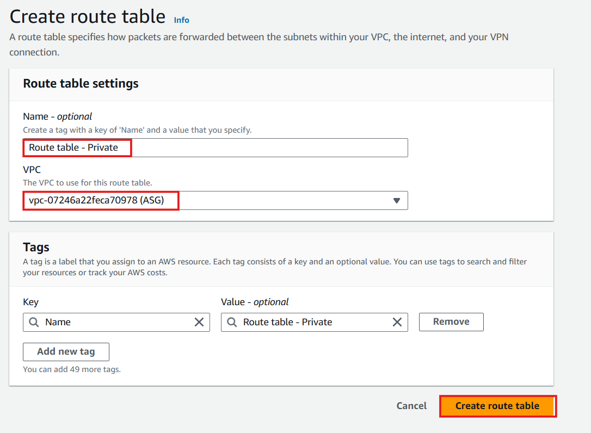The height and width of the screenshot is (433, 591).
Task: Open the VPC selection dropdown
Action: (215, 201)
